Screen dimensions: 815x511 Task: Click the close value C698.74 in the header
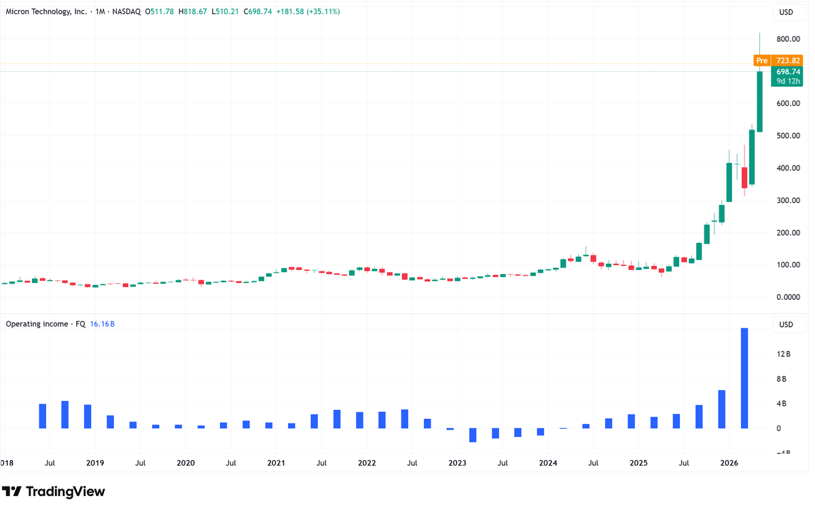258,12
